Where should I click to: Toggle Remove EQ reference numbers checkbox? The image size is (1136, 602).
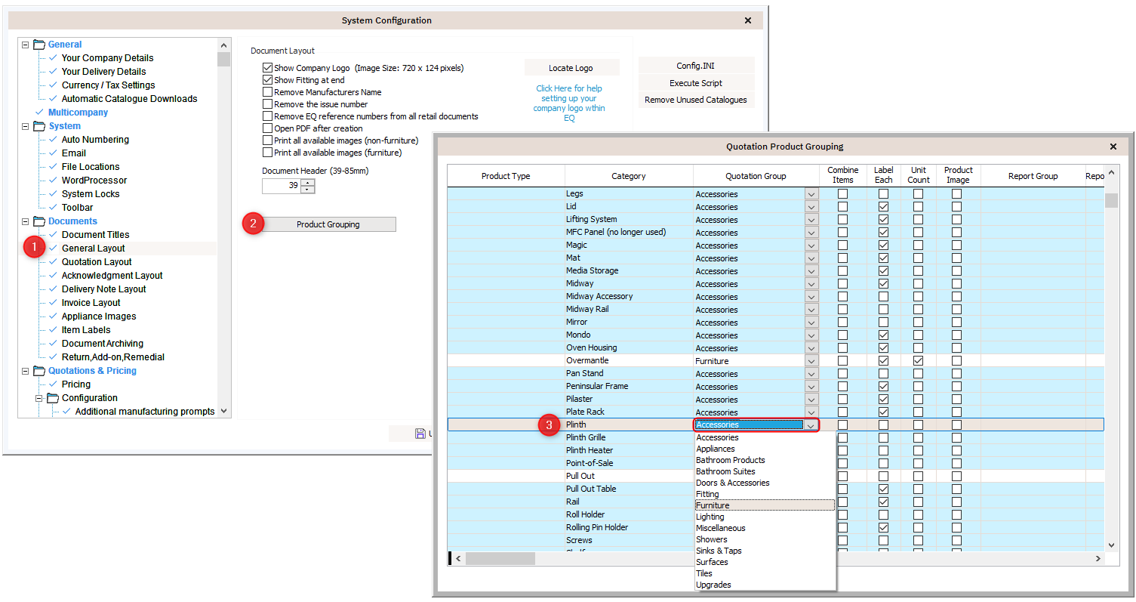267,116
